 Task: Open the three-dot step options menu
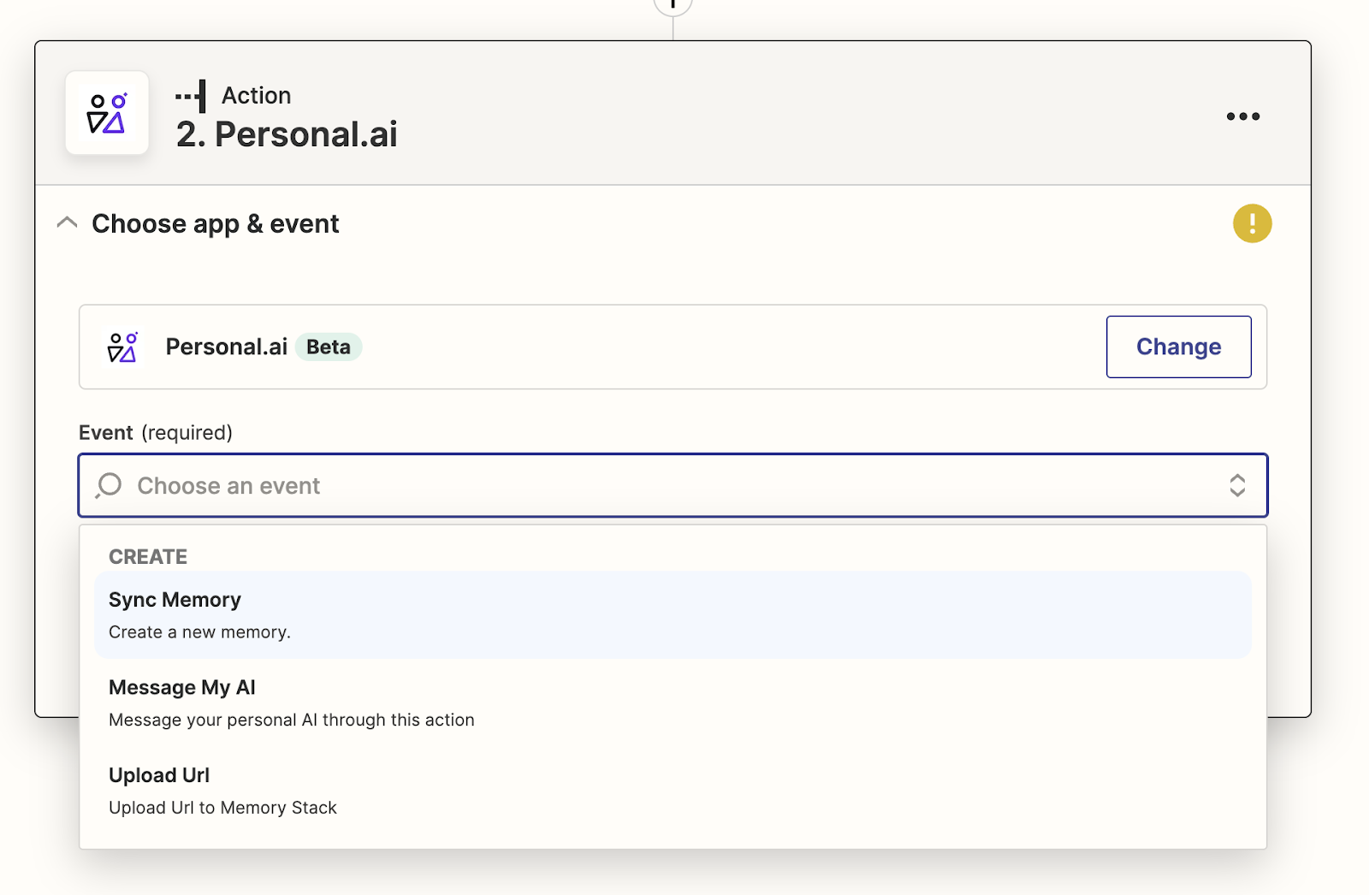[1242, 116]
